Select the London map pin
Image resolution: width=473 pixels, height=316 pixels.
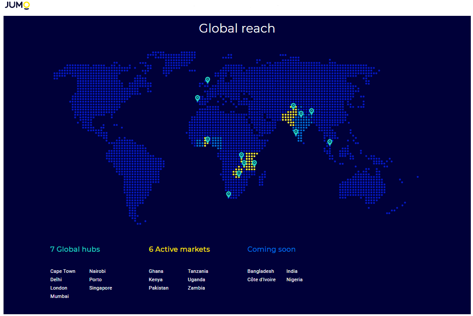tap(207, 80)
